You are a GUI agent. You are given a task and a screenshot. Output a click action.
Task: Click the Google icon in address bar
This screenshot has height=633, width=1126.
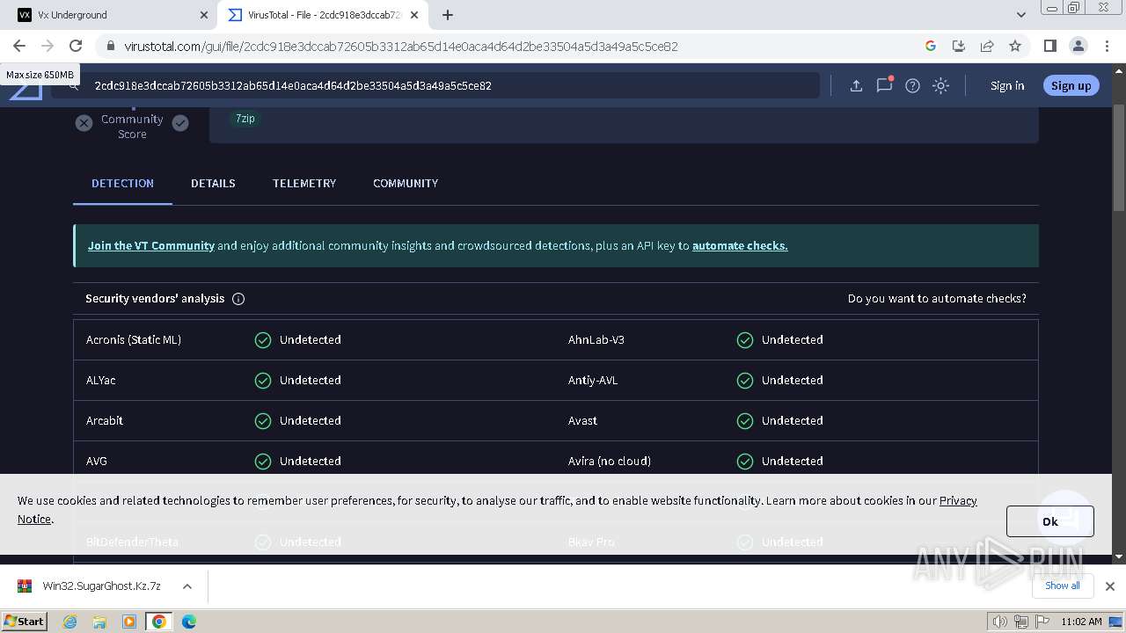931,46
